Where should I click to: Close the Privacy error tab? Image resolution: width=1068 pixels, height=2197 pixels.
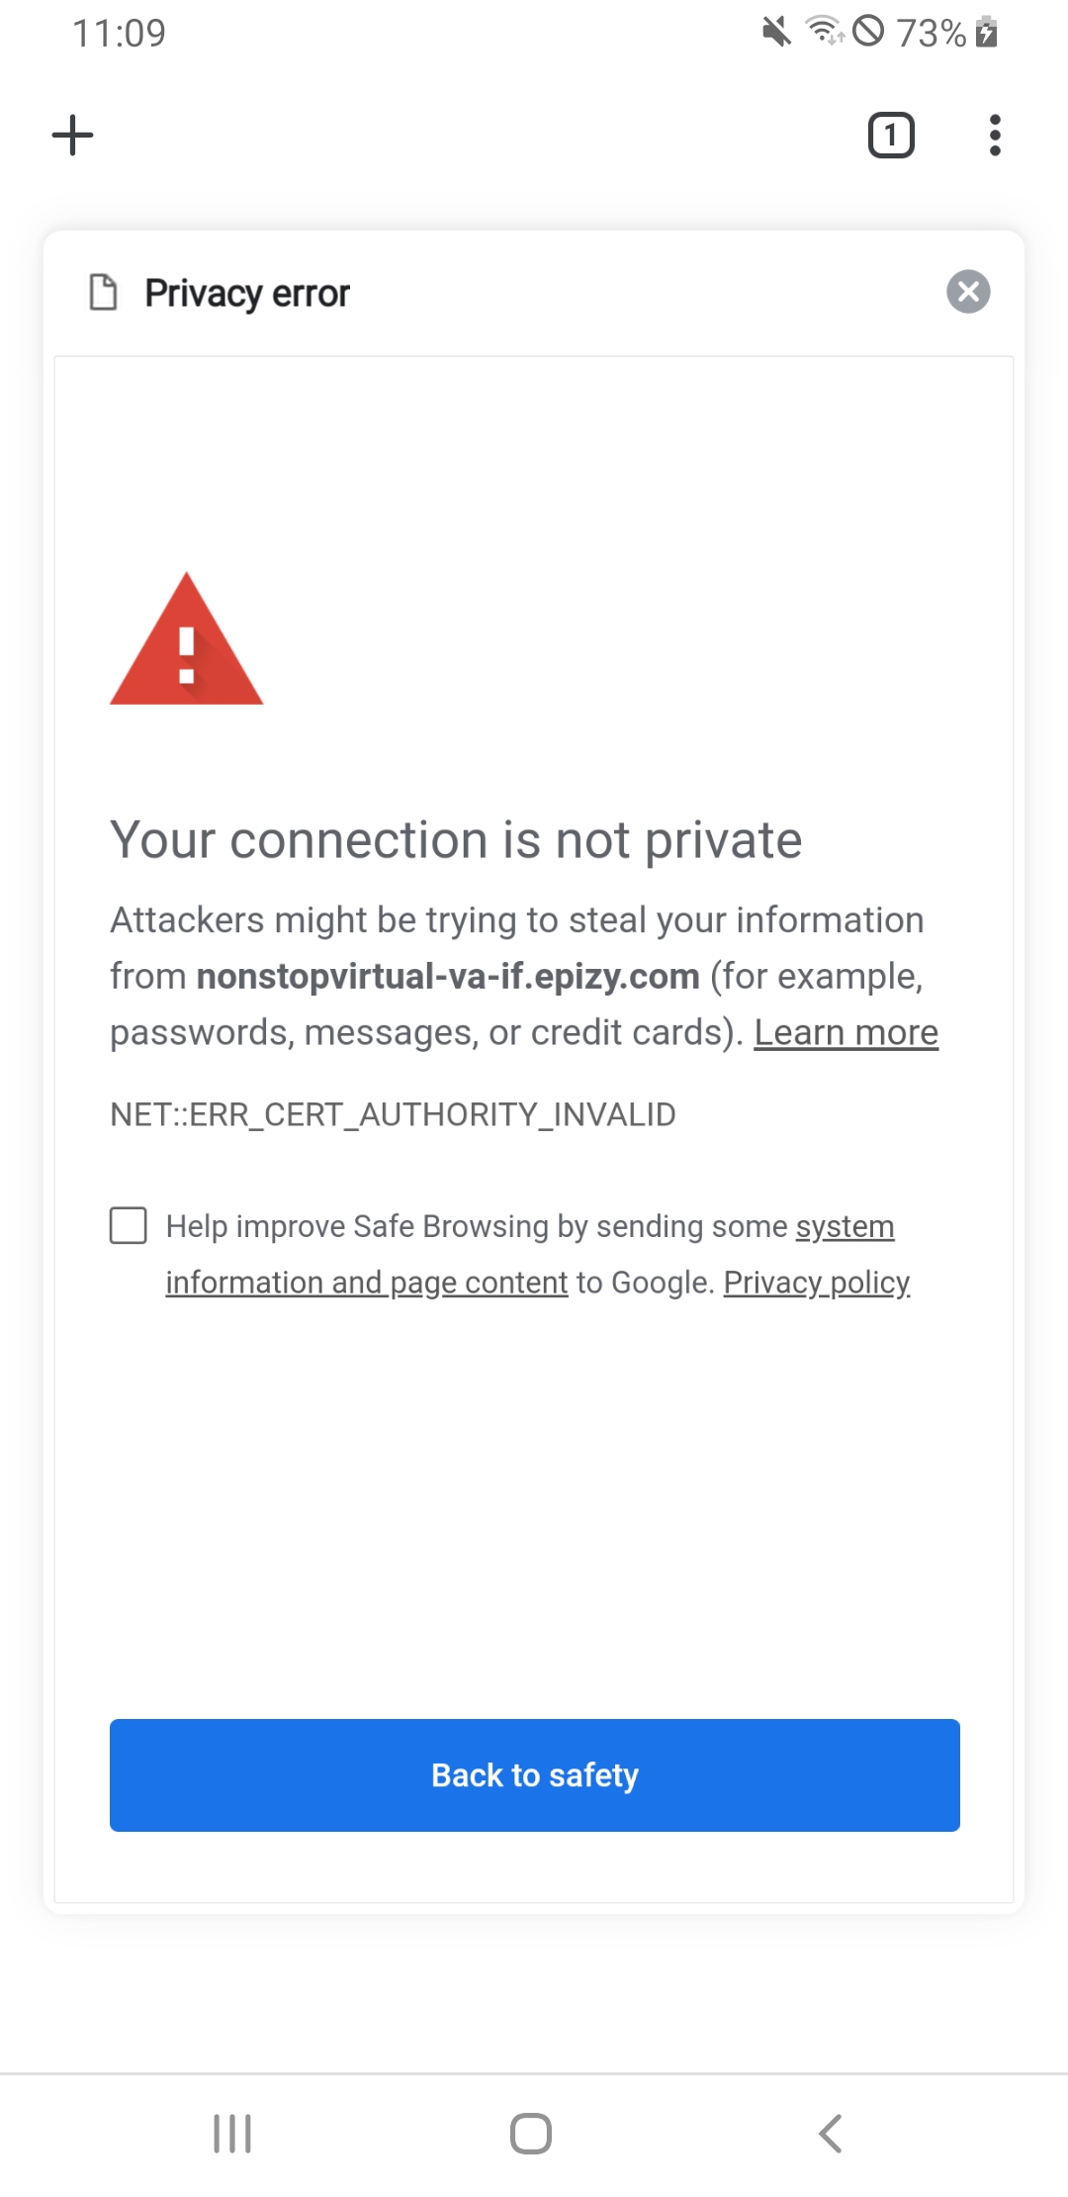(x=968, y=292)
